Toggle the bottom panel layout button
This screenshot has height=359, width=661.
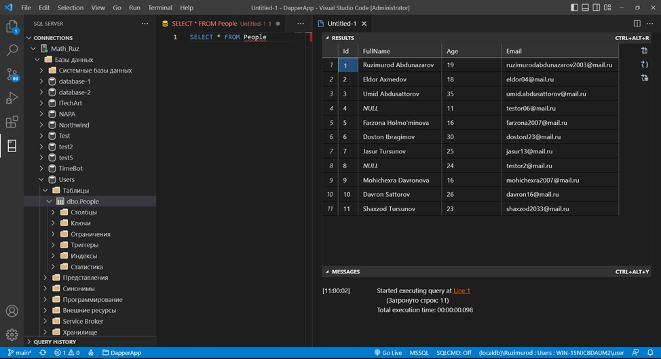pos(586,7)
